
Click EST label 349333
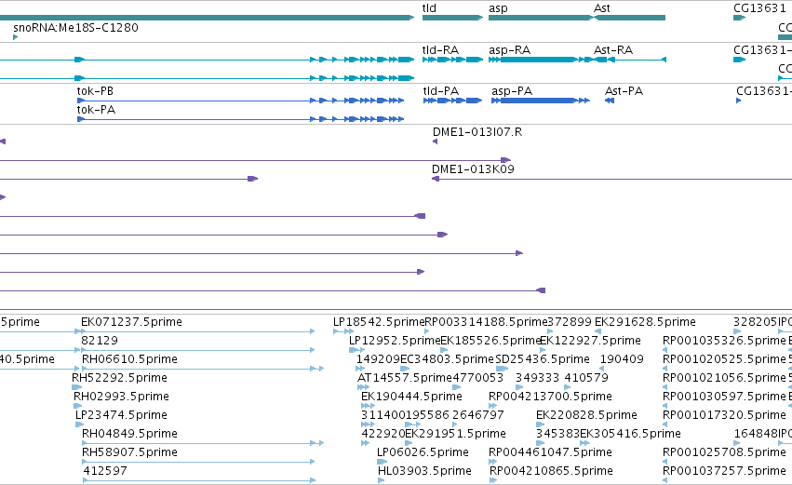pos(537,378)
